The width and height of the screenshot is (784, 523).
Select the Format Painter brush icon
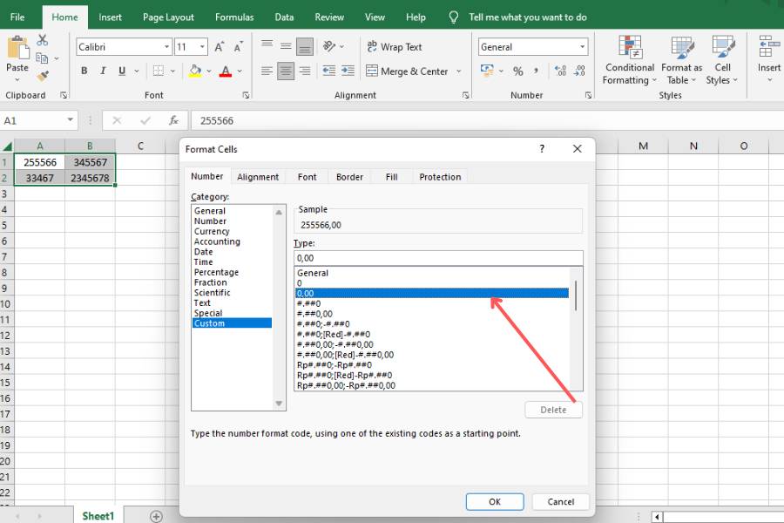[43, 76]
